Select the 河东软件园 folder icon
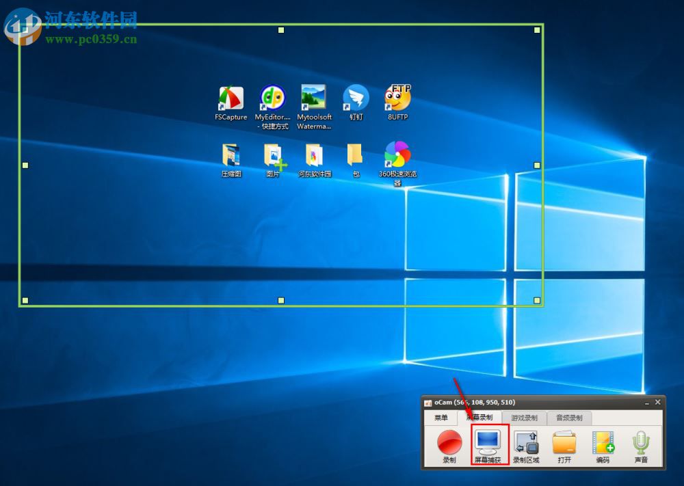Screen dimensions: 684x486 (x=314, y=161)
